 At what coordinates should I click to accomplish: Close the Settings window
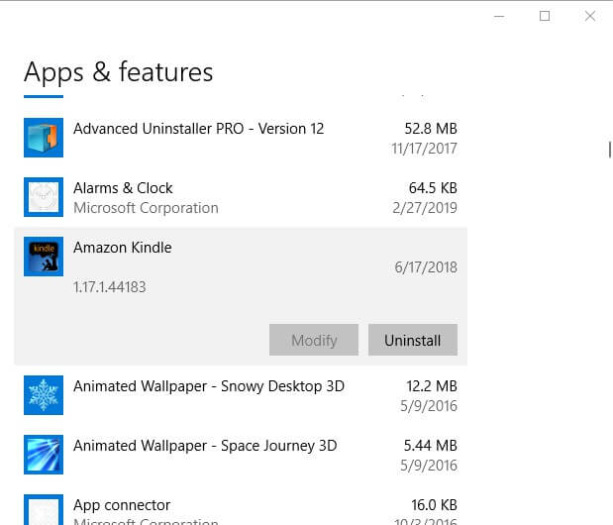590,17
